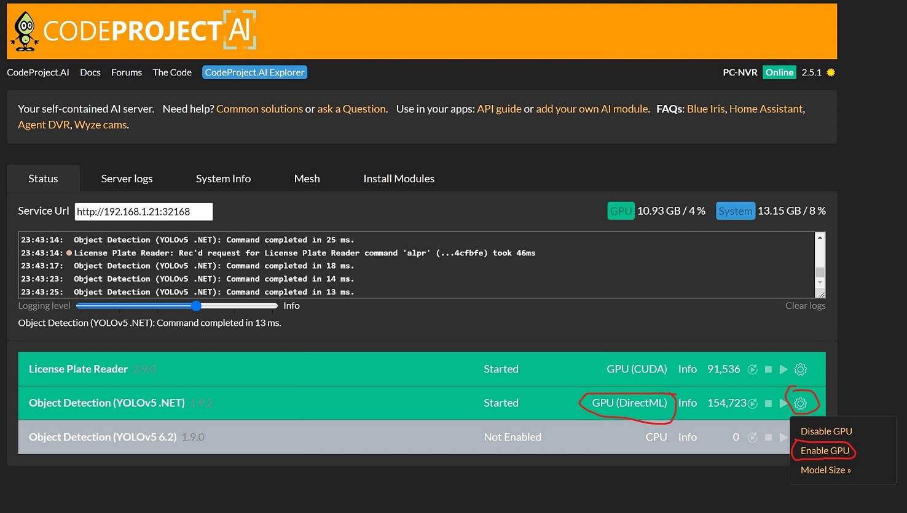
Task: Open the System Info tab
Action: coord(223,179)
